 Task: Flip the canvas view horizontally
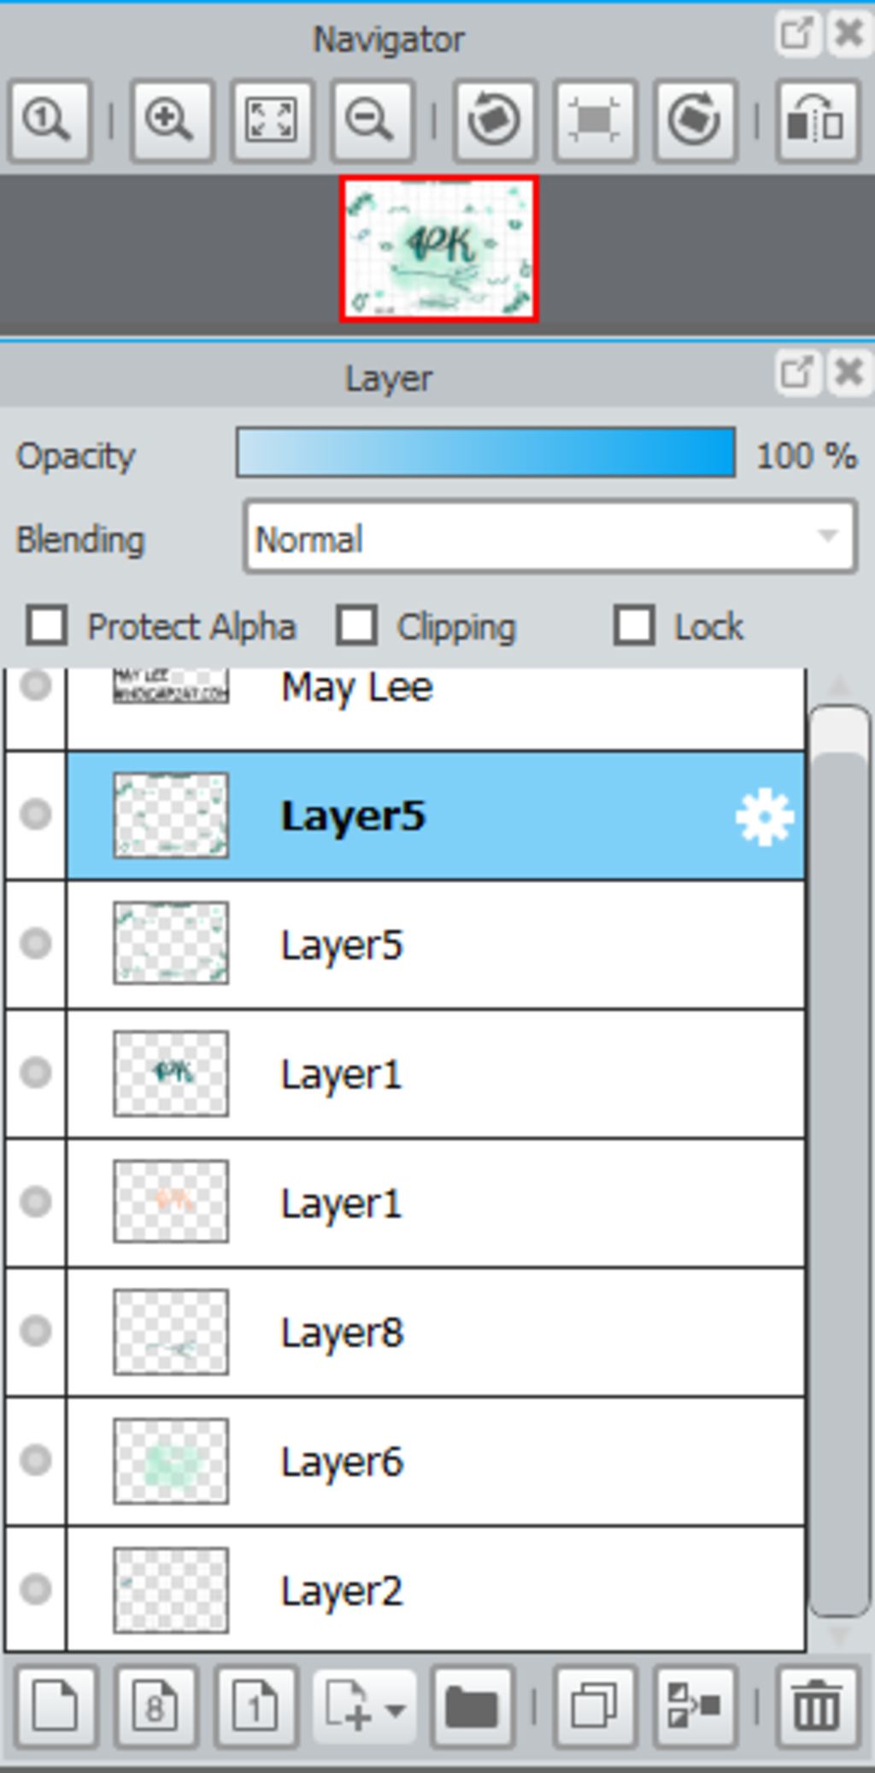[817, 121]
